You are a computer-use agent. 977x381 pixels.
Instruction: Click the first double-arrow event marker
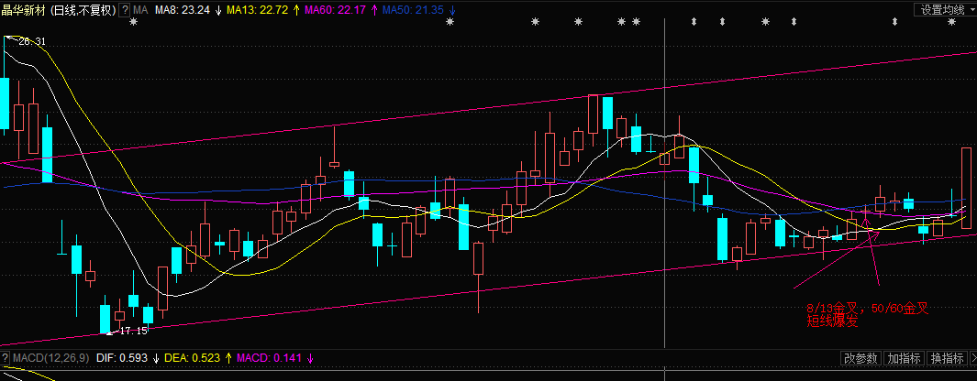point(694,22)
